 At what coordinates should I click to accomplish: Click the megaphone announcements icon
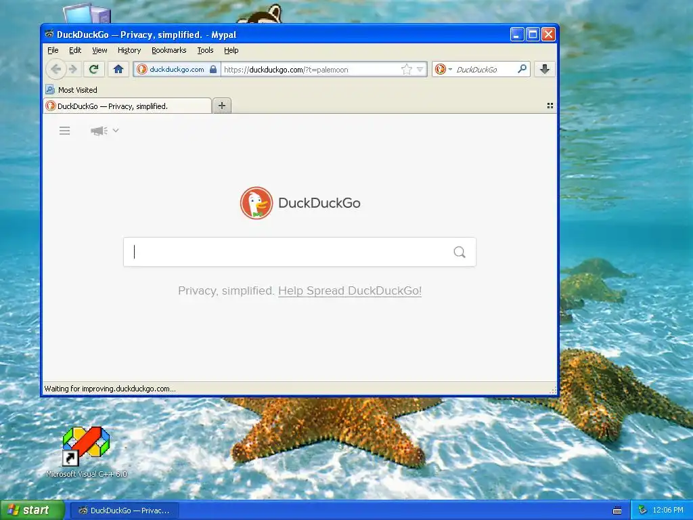99,131
